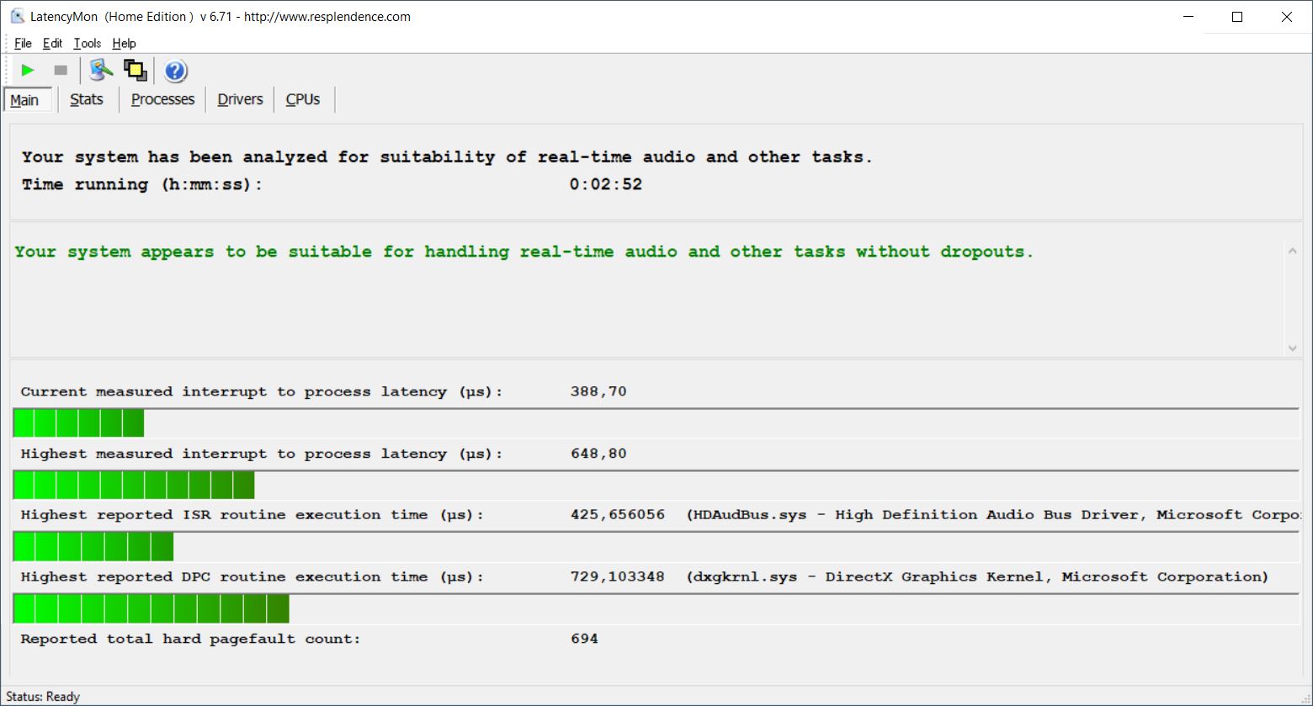Image resolution: width=1313 pixels, height=706 pixels.
Task: Open the Edit menu
Action: click(x=52, y=44)
